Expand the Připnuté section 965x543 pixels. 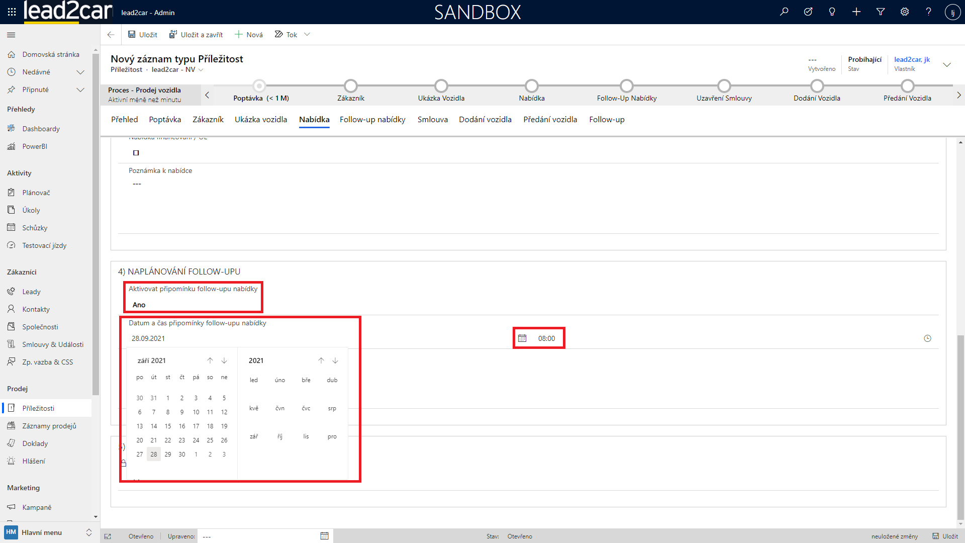[x=80, y=89]
